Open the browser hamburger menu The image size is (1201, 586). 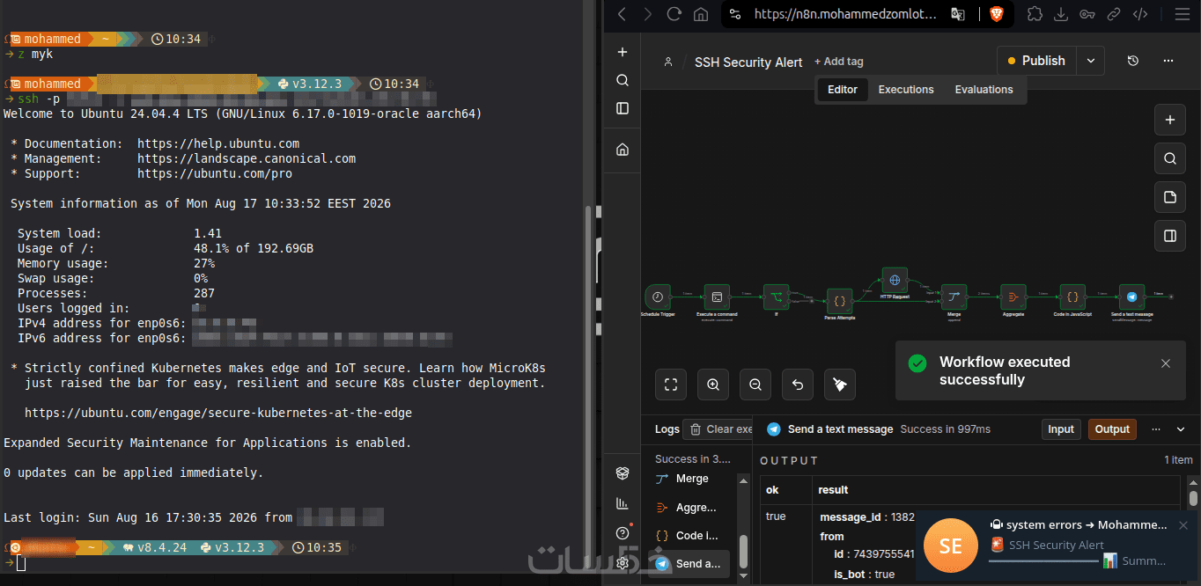click(x=1182, y=14)
